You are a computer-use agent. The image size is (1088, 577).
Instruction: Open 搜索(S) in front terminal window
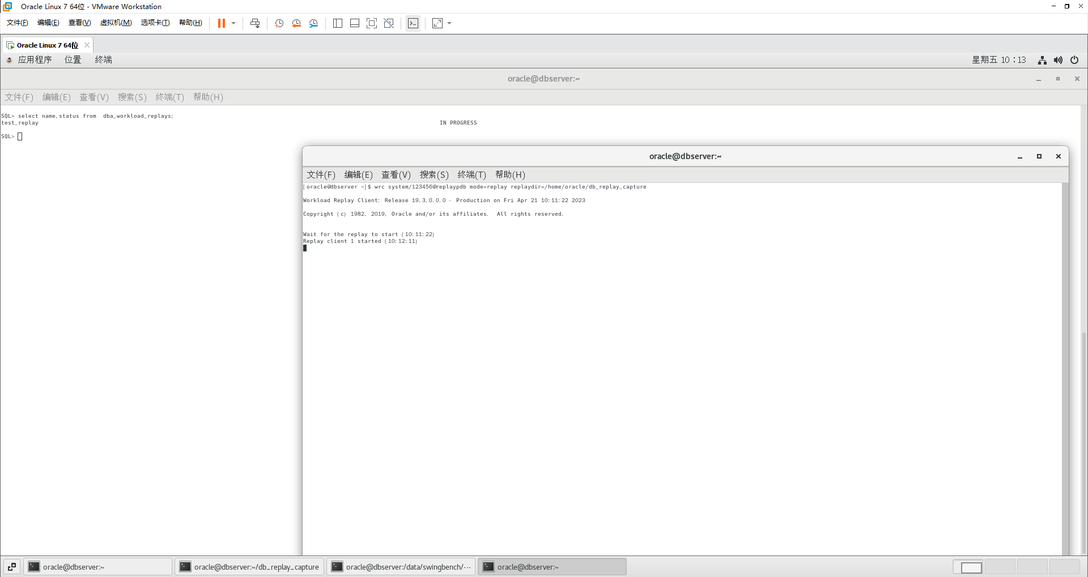click(434, 175)
